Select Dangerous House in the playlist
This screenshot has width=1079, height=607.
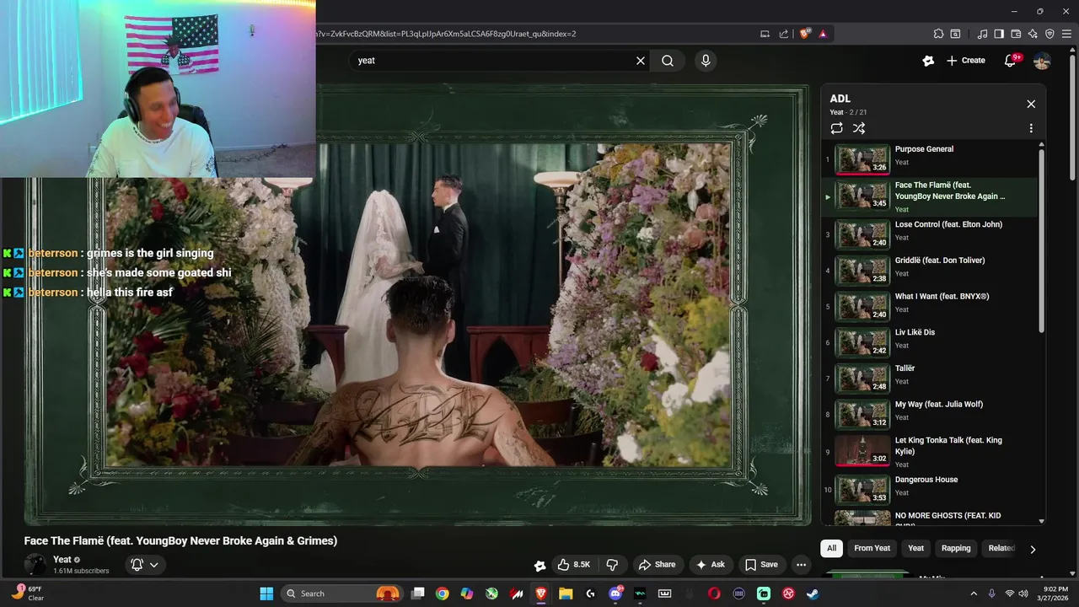[931, 490]
